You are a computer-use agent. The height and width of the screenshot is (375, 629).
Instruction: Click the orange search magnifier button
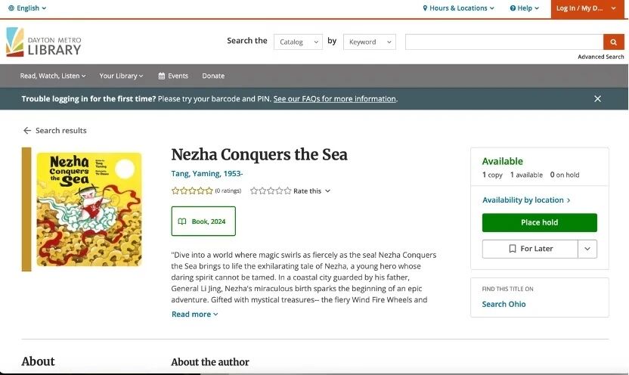click(x=613, y=42)
